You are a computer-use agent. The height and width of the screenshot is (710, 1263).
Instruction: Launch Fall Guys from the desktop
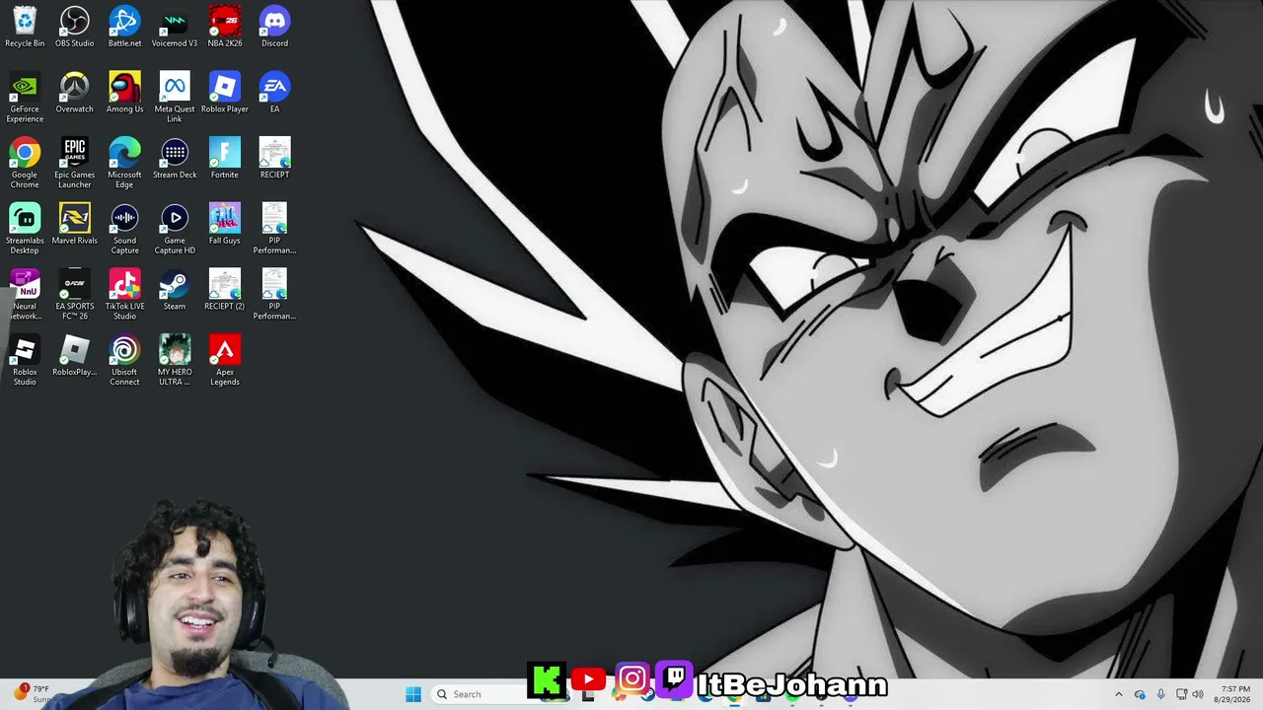click(x=225, y=224)
